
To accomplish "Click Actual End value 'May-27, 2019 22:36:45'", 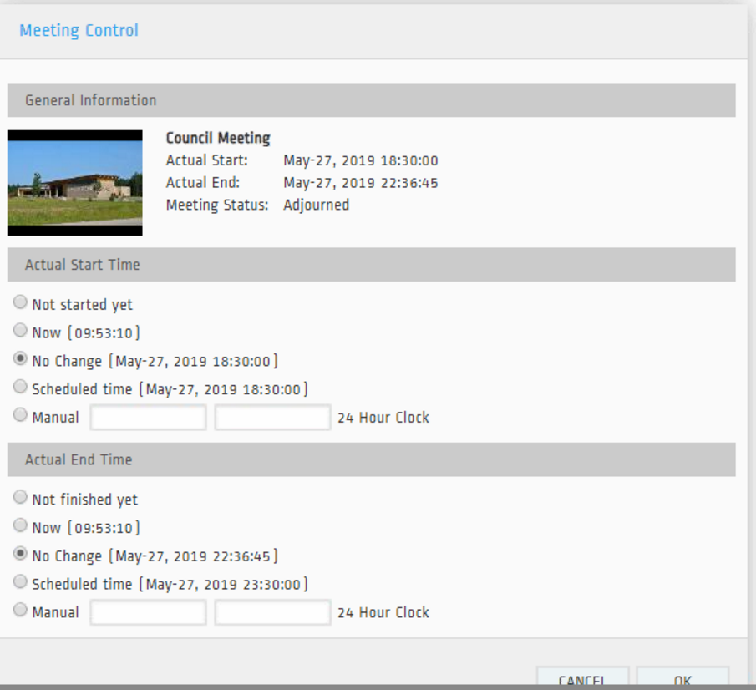I will [x=361, y=183].
